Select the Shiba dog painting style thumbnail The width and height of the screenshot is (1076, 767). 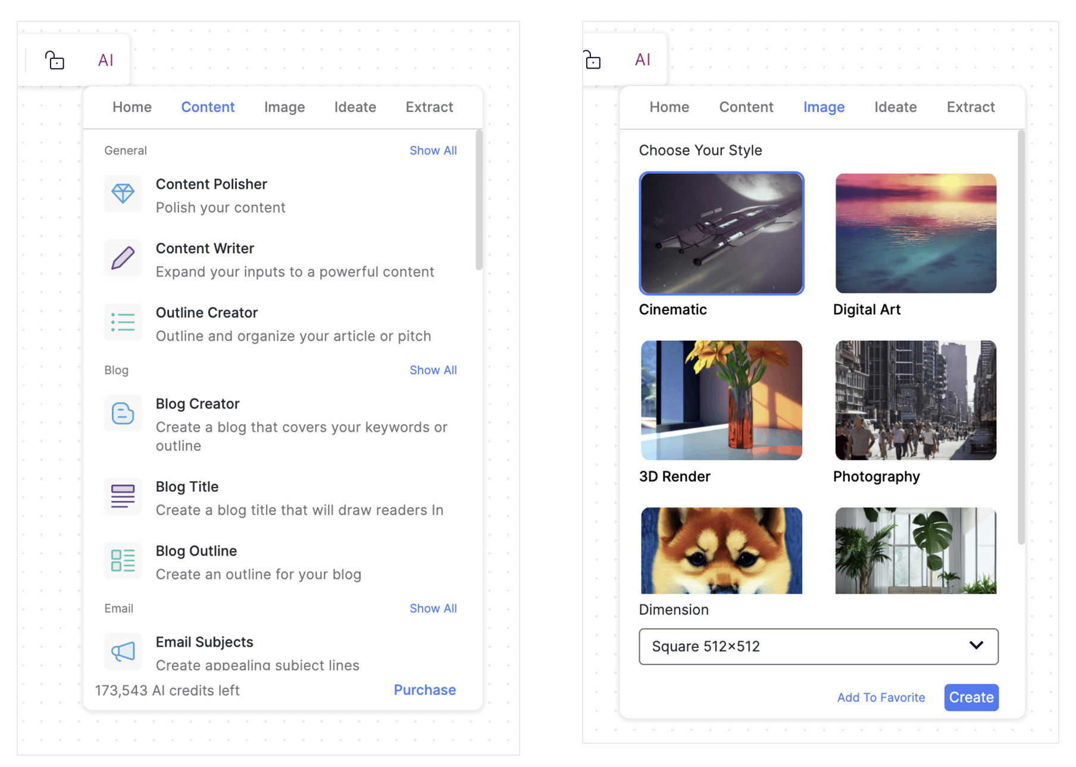(721, 550)
